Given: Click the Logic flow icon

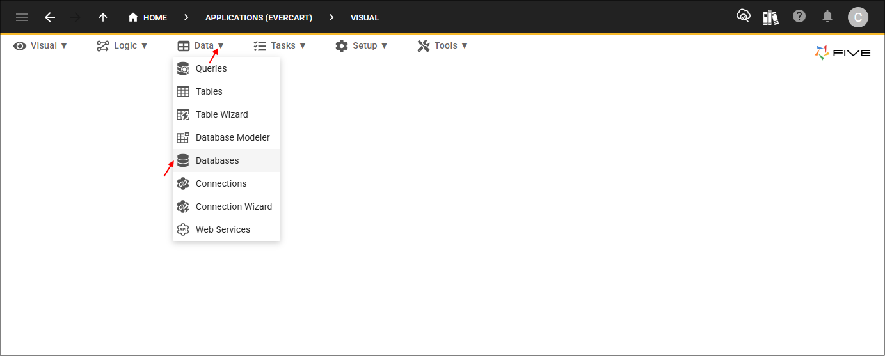Looking at the screenshot, I should [102, 46].
